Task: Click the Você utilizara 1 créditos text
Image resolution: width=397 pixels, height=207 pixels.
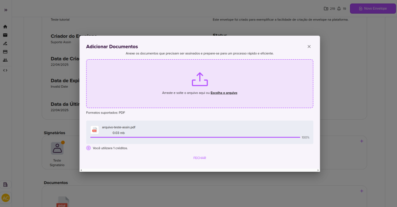Action: click(x=110, y=148)
